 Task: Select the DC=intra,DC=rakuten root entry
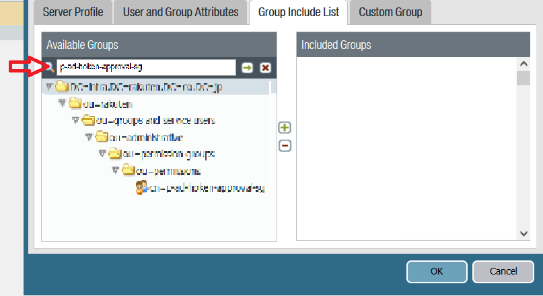146,87
